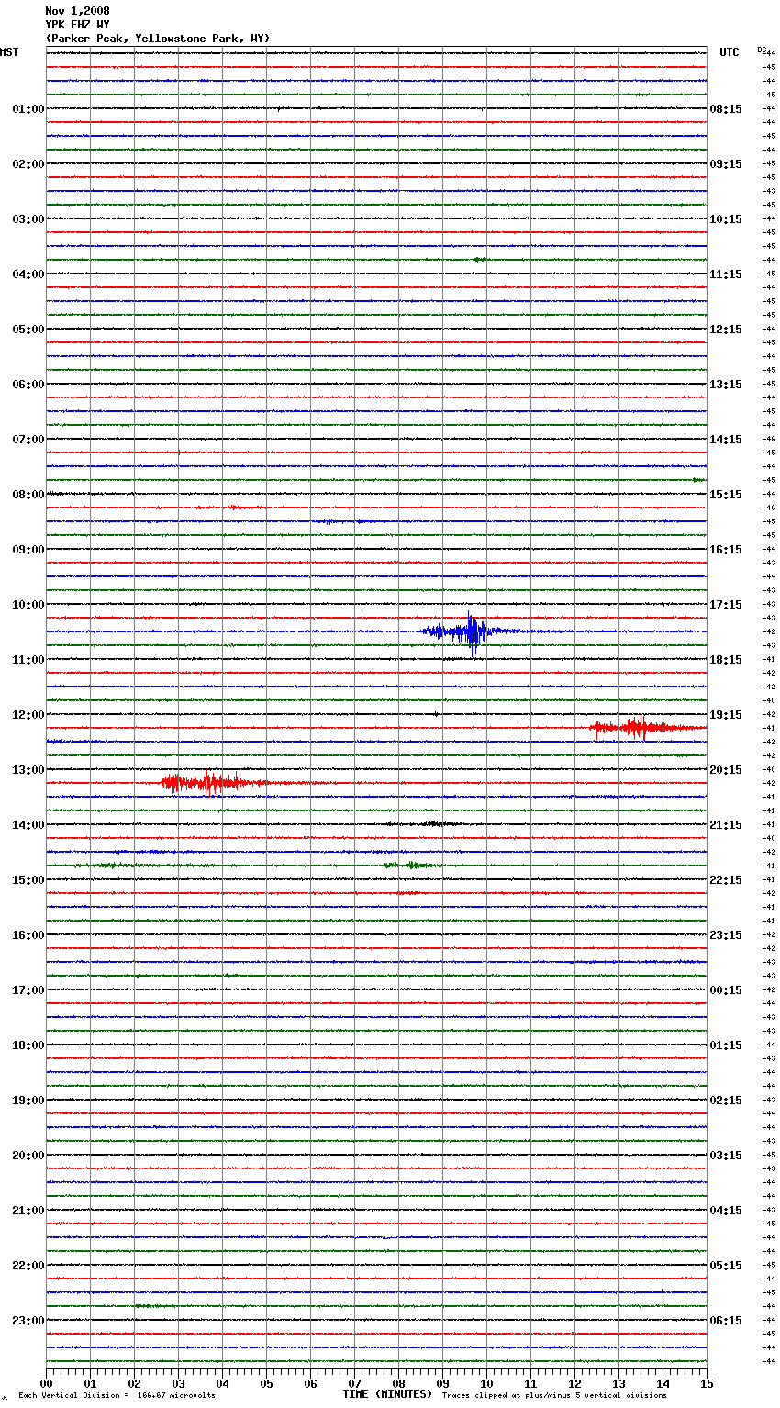Click the black disturbance on the 14:00 trace
Screen dimensions: 780x1408
431,824
